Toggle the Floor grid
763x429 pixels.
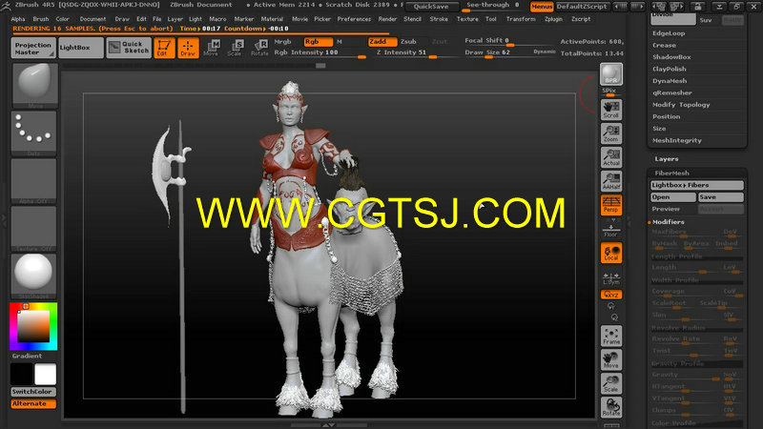tap(610, 229)
